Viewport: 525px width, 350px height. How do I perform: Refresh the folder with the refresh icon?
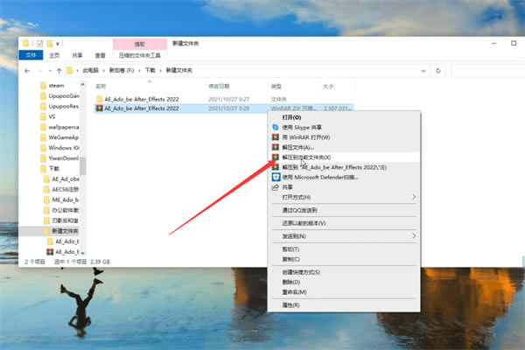438,71
